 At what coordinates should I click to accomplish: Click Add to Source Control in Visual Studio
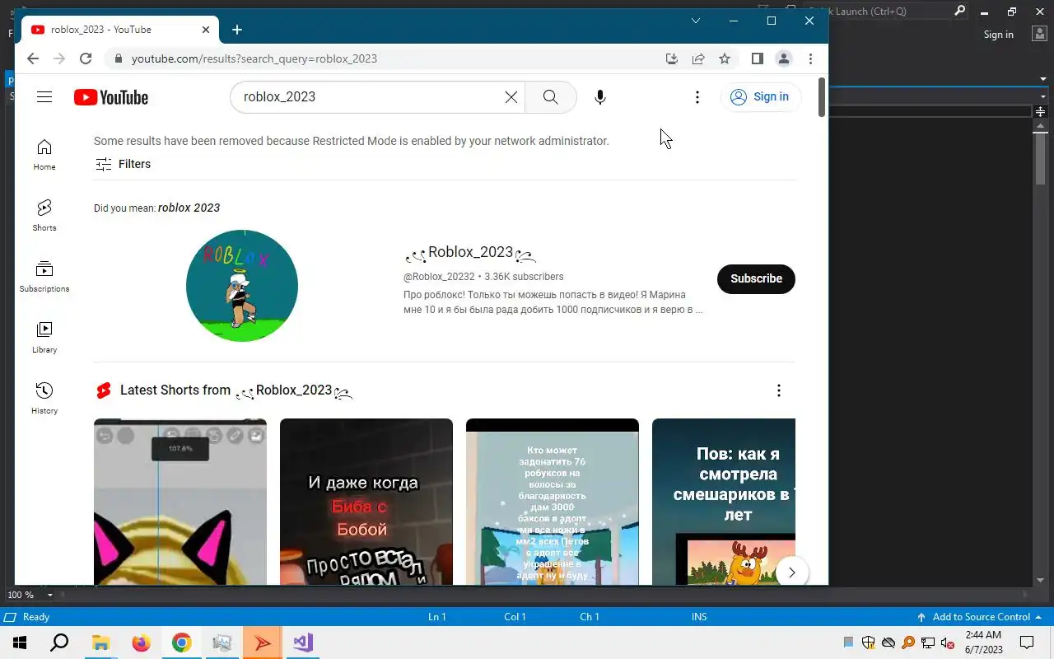(x=979, y=617)
